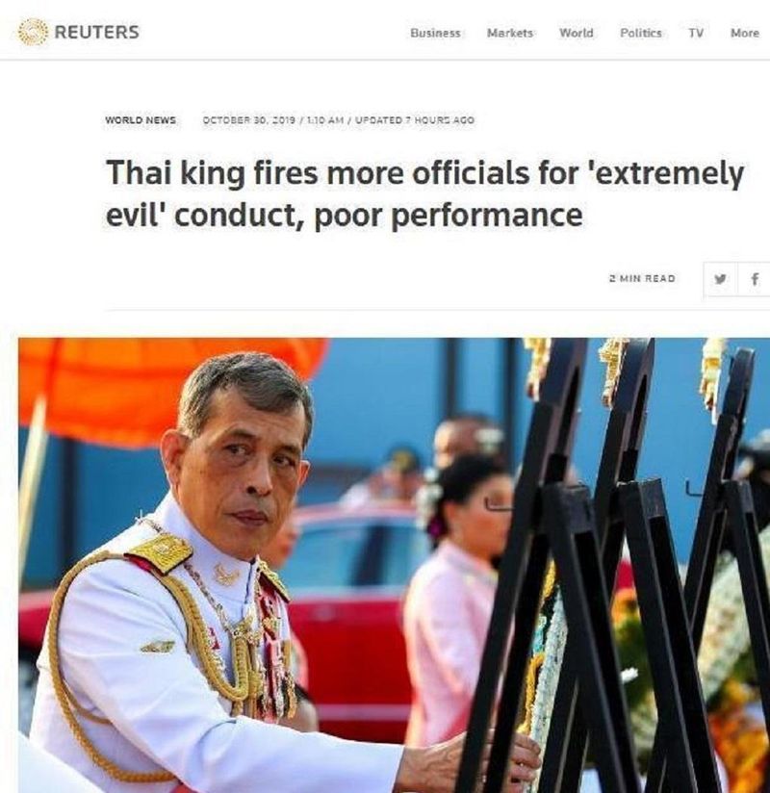Click the article's main photo
Image resolution: width=770 pixels, height=793 pixels.
394,565
